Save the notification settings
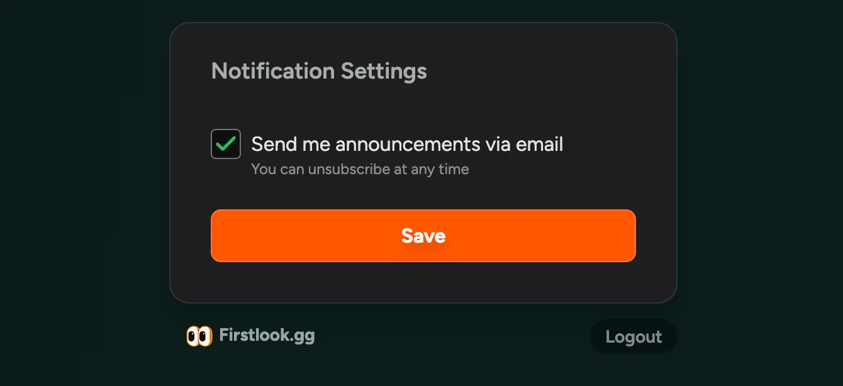843x386 pixels. pyautogui.click(x=423, y=235)
